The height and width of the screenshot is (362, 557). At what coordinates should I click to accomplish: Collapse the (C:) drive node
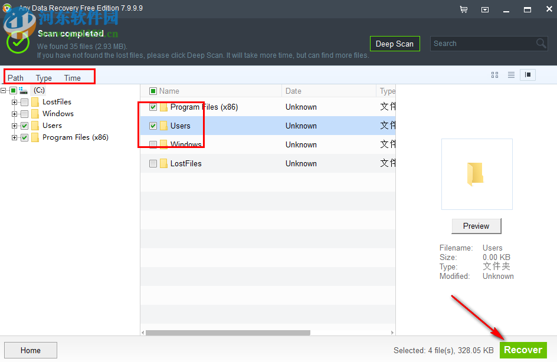click(4, 90)
